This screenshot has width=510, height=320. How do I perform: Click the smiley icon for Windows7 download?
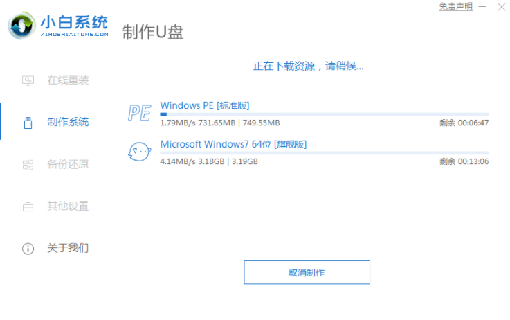140,152
